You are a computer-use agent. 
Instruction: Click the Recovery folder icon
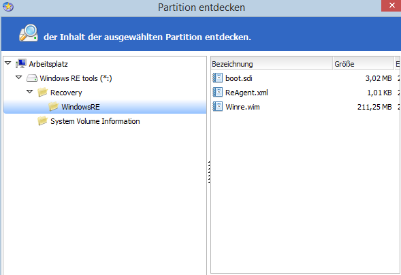point(42,93)
